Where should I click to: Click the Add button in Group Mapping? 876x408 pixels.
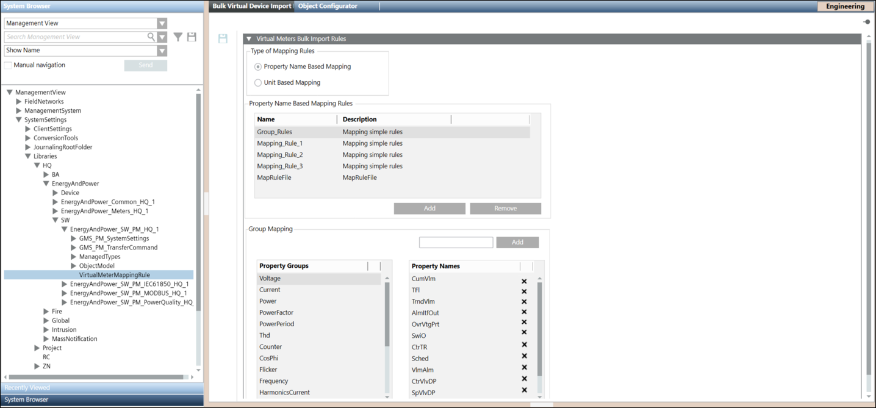pos(517,243)
